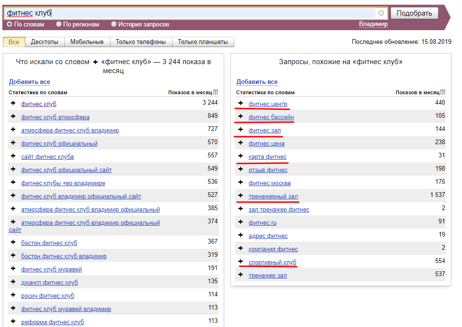
Task: Click plus beside 'росич фитнес клуб'
Action: coord(13,295)
